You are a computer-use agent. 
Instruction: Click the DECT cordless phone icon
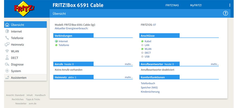pyautogui.click(x=7, y=58)
